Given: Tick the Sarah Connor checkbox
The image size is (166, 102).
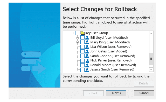Looking at the screenshot, I should (82, 56).
